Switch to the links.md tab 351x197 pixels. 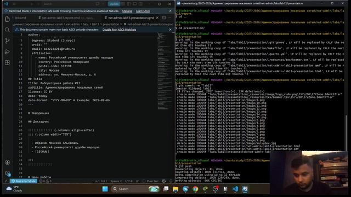pyautogui.click(x=20, y=18)
